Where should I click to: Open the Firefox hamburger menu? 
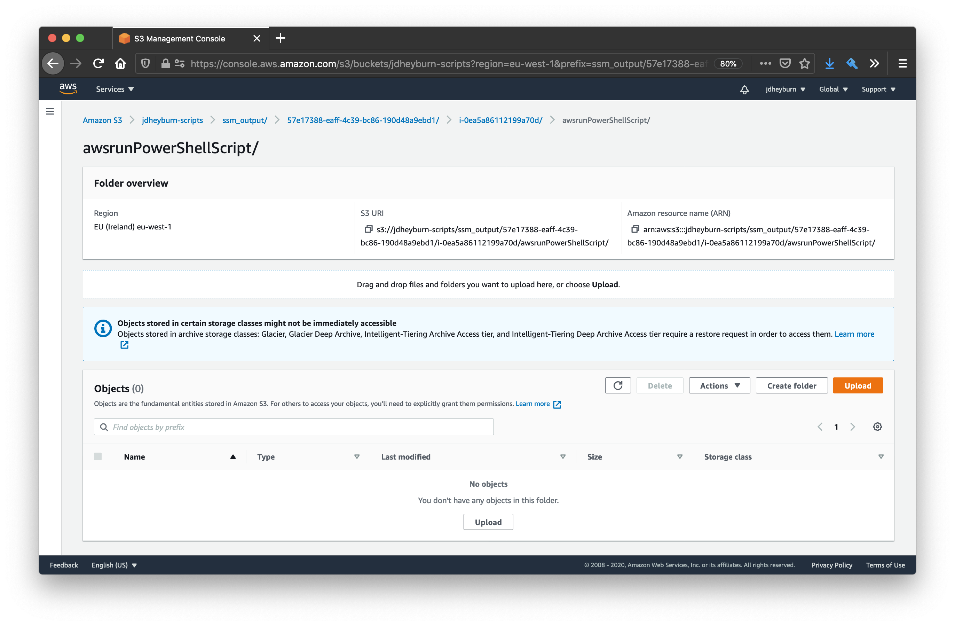coord(902,63)
